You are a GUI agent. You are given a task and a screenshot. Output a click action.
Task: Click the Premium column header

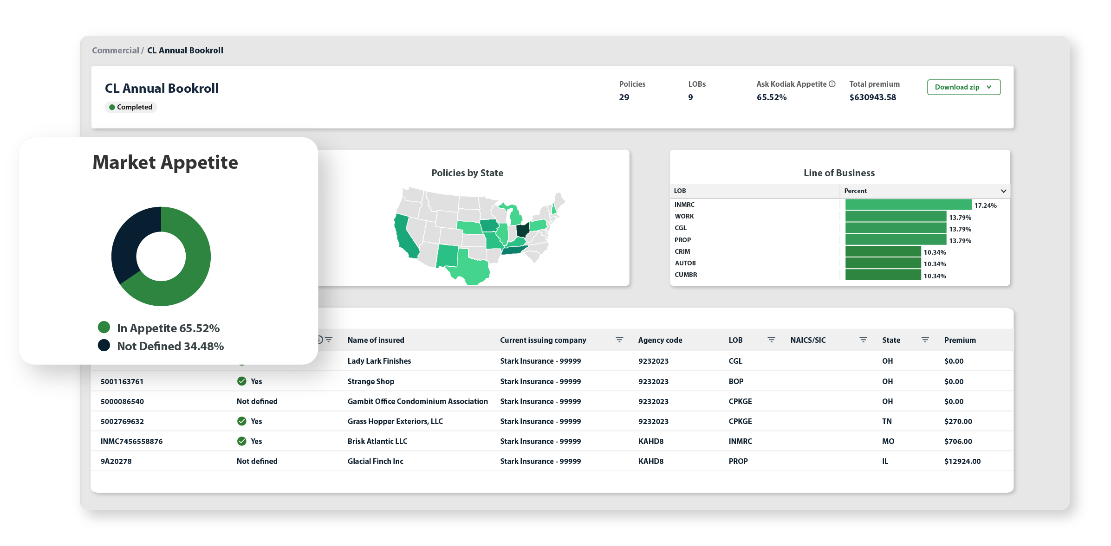click(x=960, y=340)
